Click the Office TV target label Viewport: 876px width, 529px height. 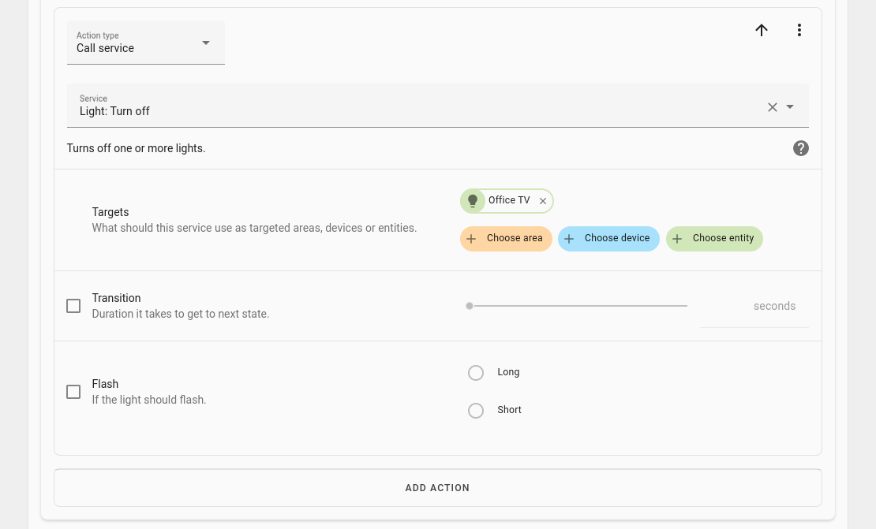coord(509,200)
